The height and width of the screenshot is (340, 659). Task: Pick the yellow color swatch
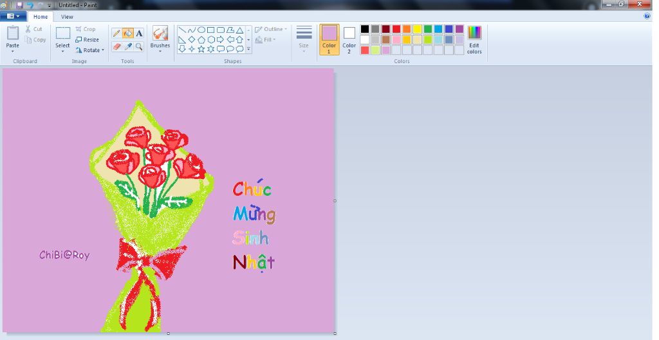tap(417, 29)
